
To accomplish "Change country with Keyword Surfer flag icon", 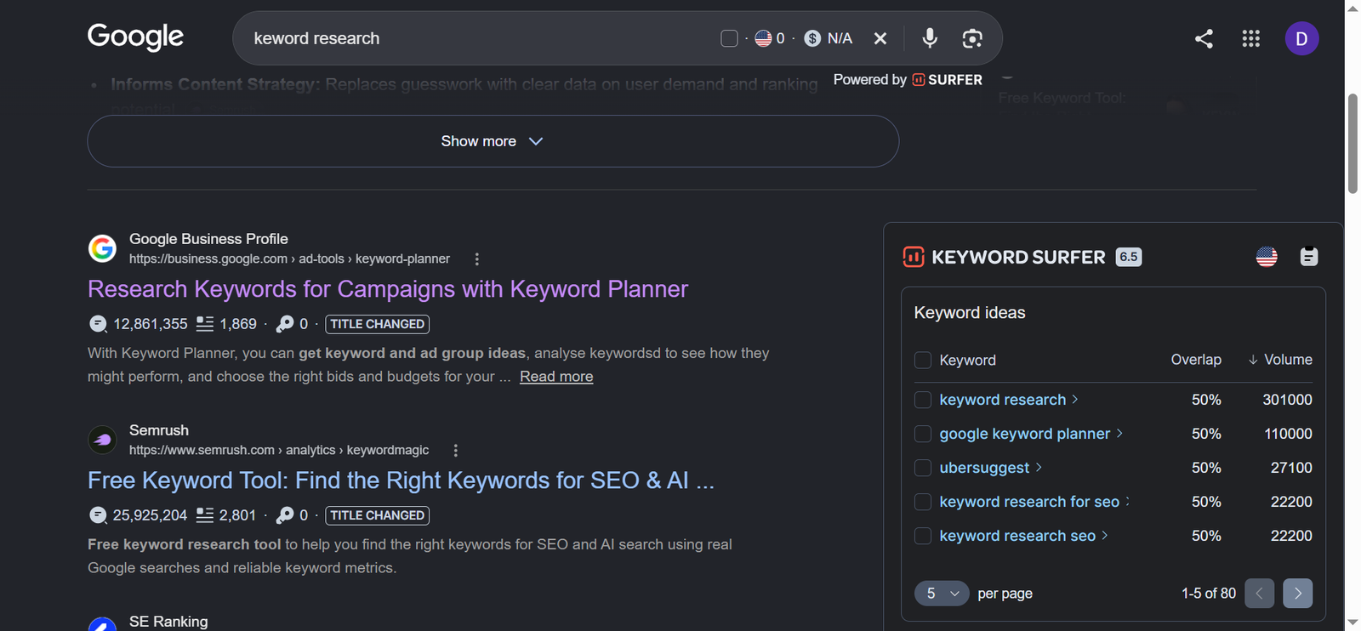I will [1267, 257].
